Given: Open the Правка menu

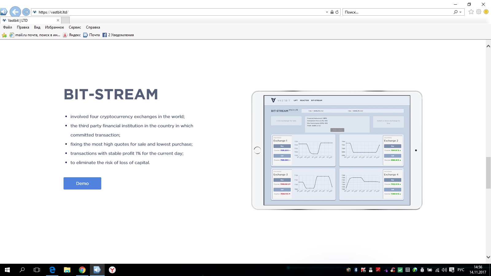Looking at the screenshot, I should point(23,27).
